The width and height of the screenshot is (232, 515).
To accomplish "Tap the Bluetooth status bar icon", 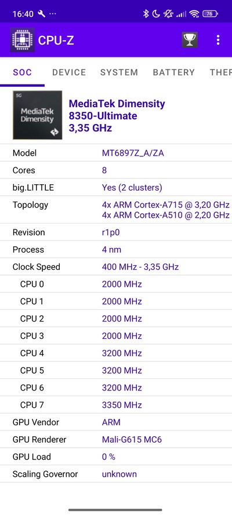I will (146, 14).
